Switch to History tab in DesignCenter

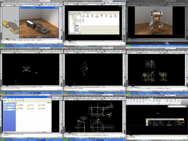[79, 13]
